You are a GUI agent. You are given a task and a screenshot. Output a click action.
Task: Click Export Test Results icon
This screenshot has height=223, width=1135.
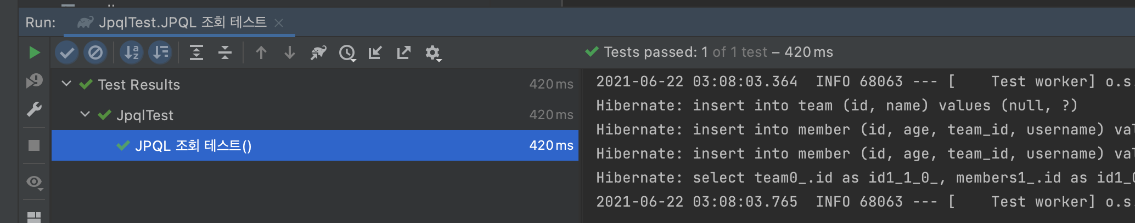(404, 52)
